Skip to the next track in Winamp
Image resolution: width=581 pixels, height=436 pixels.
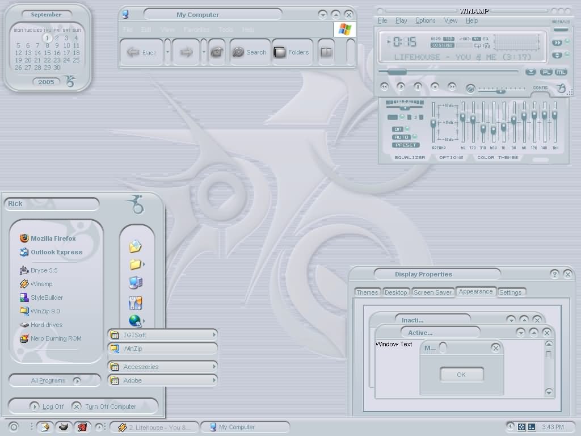pos(452,87)
